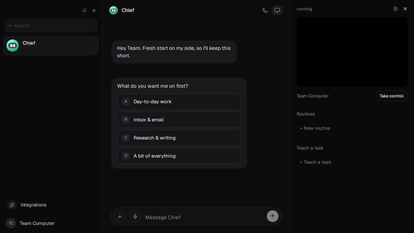Click + Teach a task
Screen dimensions: 414x233
click(x=315, y=162)
